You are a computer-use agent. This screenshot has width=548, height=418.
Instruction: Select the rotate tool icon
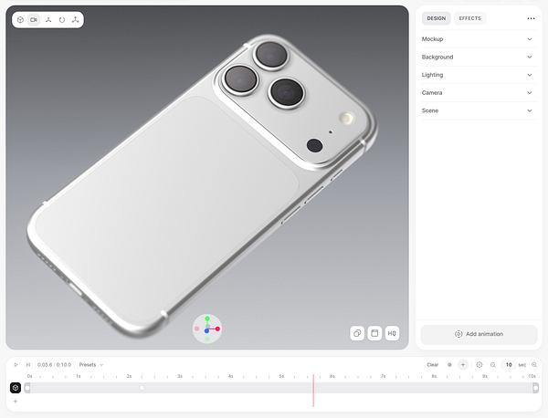62,20
